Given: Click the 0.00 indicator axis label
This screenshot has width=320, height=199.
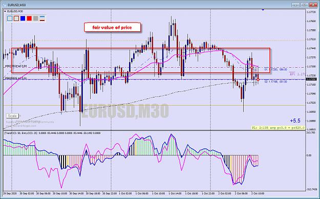Looking at the screenshot, I should coord(309,155).
